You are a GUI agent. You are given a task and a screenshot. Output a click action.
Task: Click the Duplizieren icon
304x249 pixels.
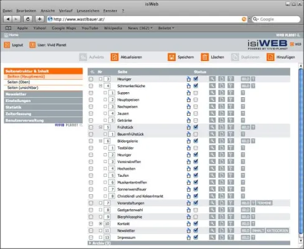pos(235,57)
